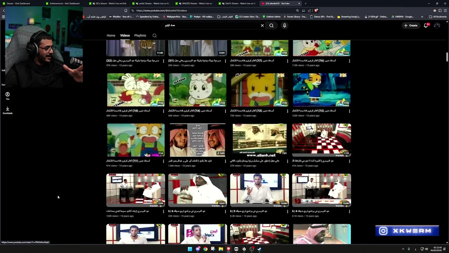Open Speedtest by Ookla bookmark
This screenshot has width=449, height=253.
click(x=148, y=17)
